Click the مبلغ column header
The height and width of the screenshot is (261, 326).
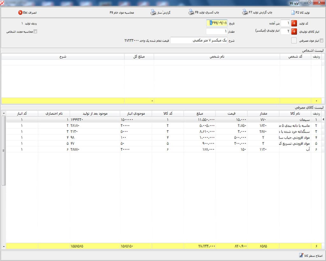coord(200,113)
